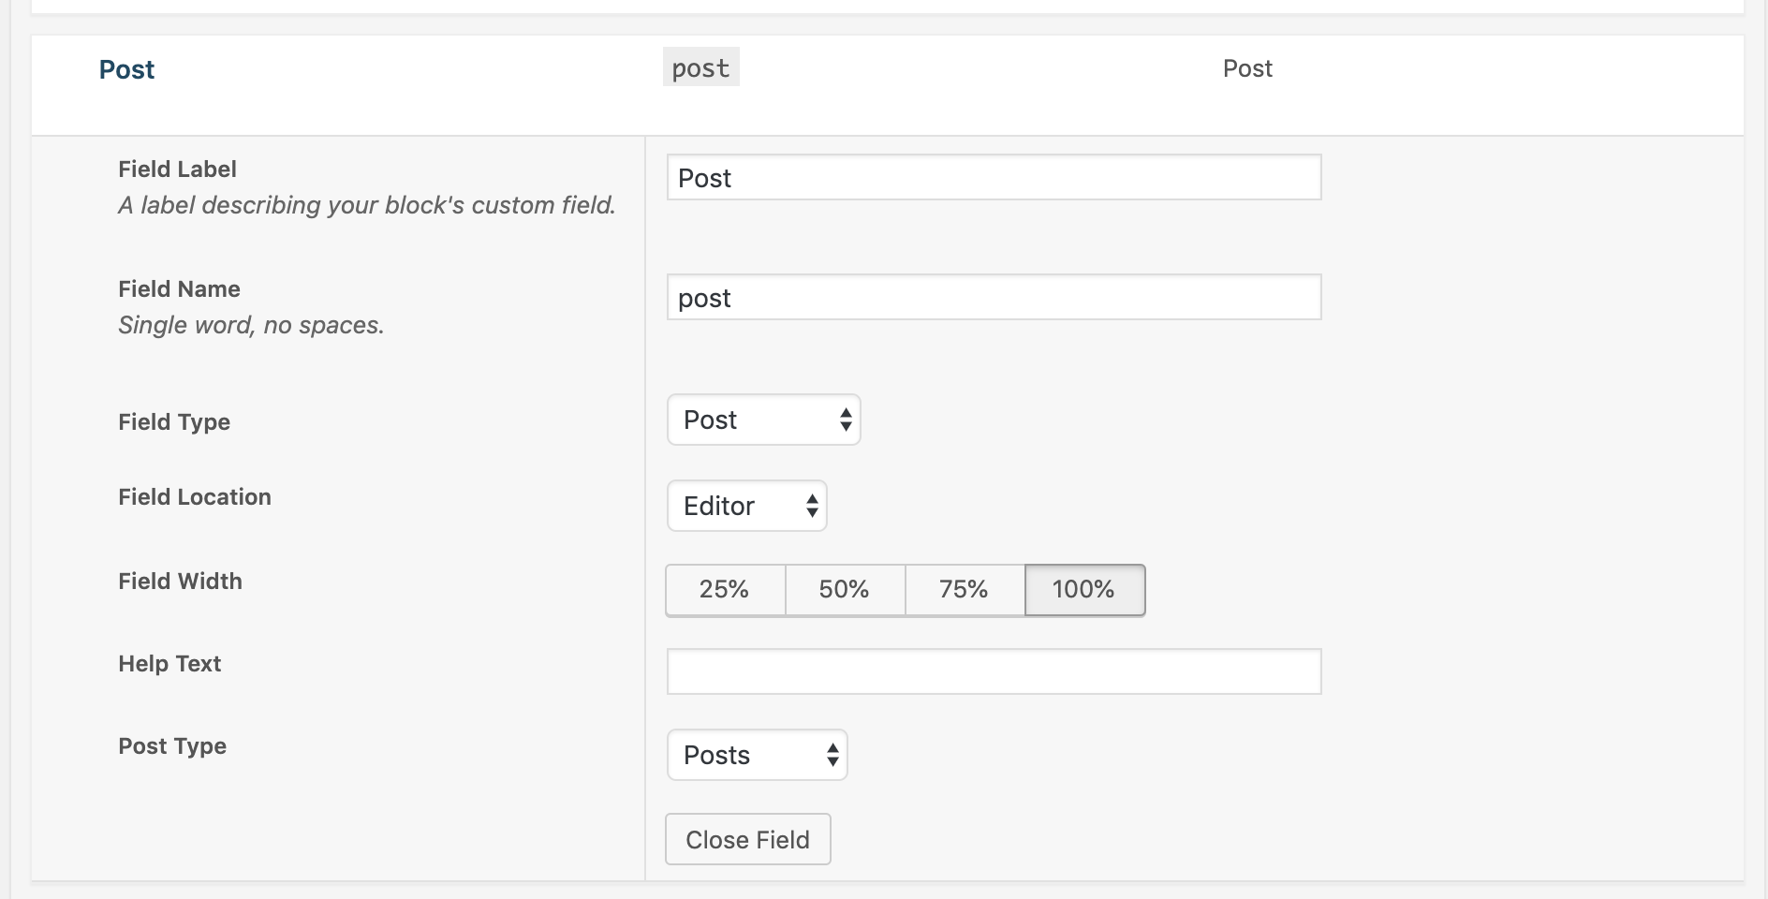Click the Close Field button
Viewport: 1768px width, 899px height.
tap(747, 839)
